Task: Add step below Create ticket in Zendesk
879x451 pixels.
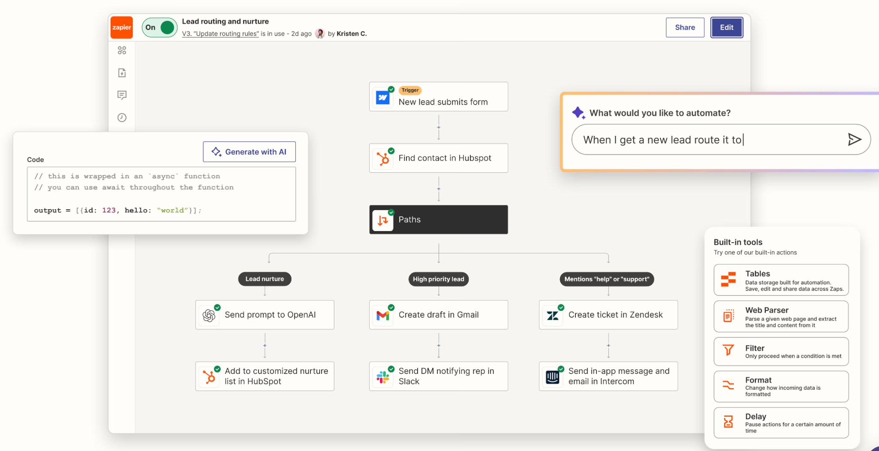Action: [608, 346]
